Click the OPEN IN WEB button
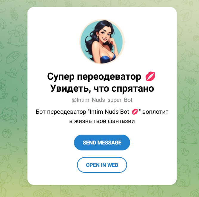This screenshot has width=199, height=197. point(102,165)
